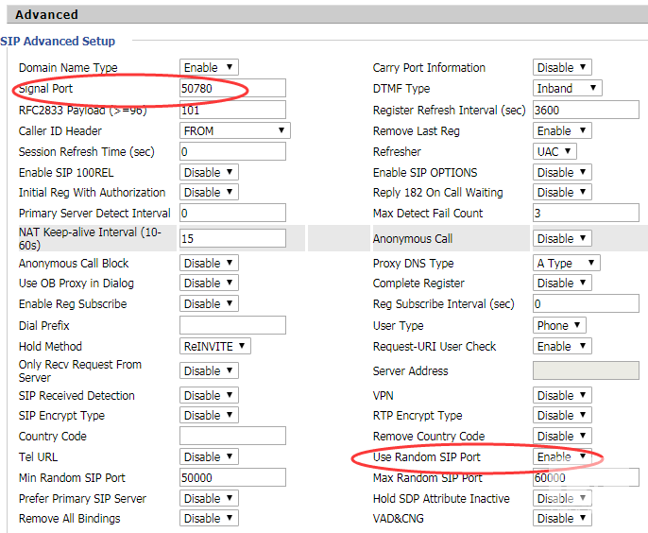Click the Max Random SIP Port field

(x=586, y=478)
